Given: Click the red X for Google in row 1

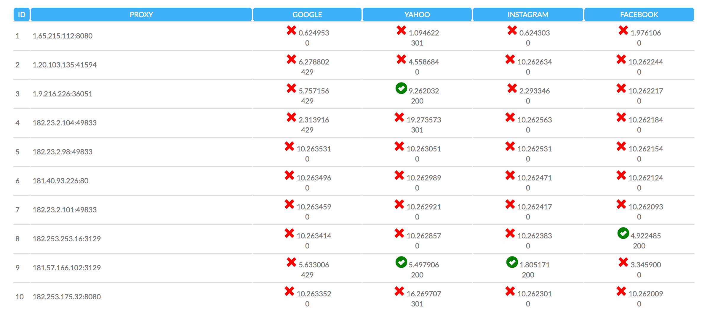Looking at the screenshot, I should tap(291, 30).
